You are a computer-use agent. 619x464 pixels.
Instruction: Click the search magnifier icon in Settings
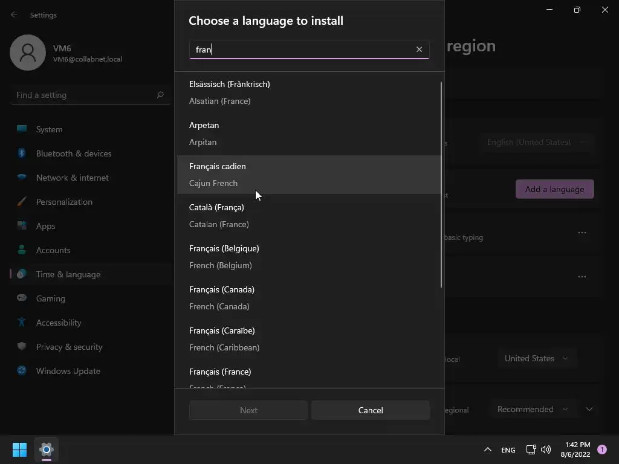(x=160, y=95)
